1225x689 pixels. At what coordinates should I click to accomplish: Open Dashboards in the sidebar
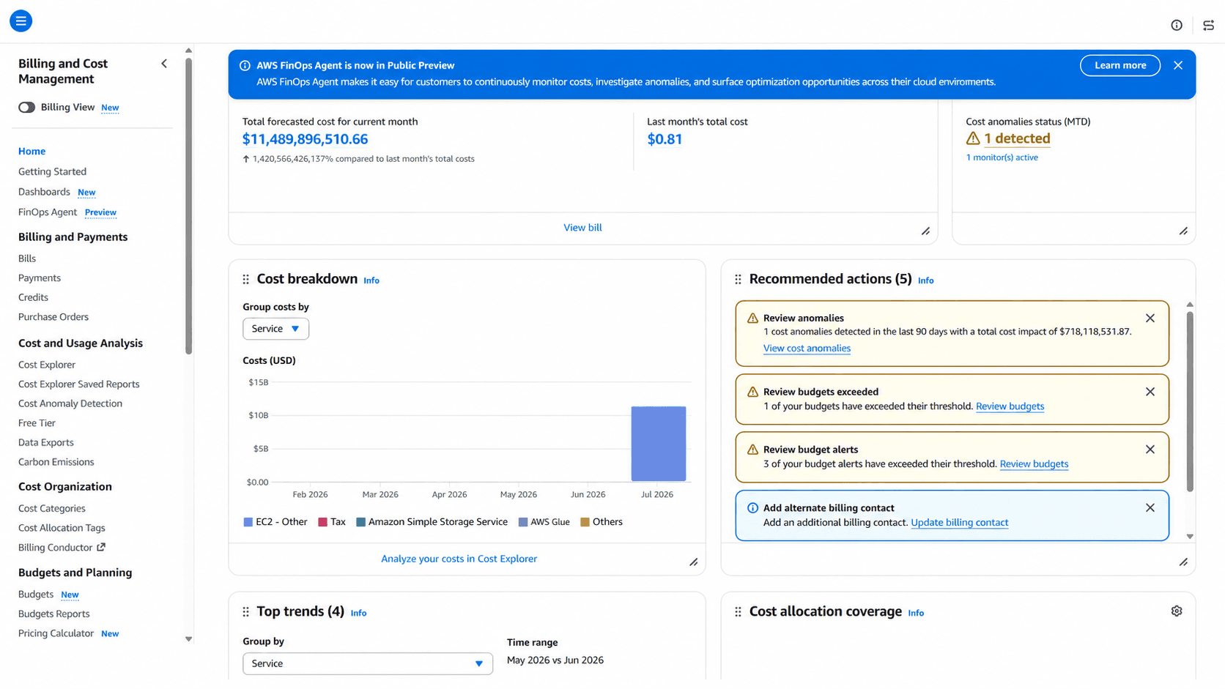coord(44,192)
